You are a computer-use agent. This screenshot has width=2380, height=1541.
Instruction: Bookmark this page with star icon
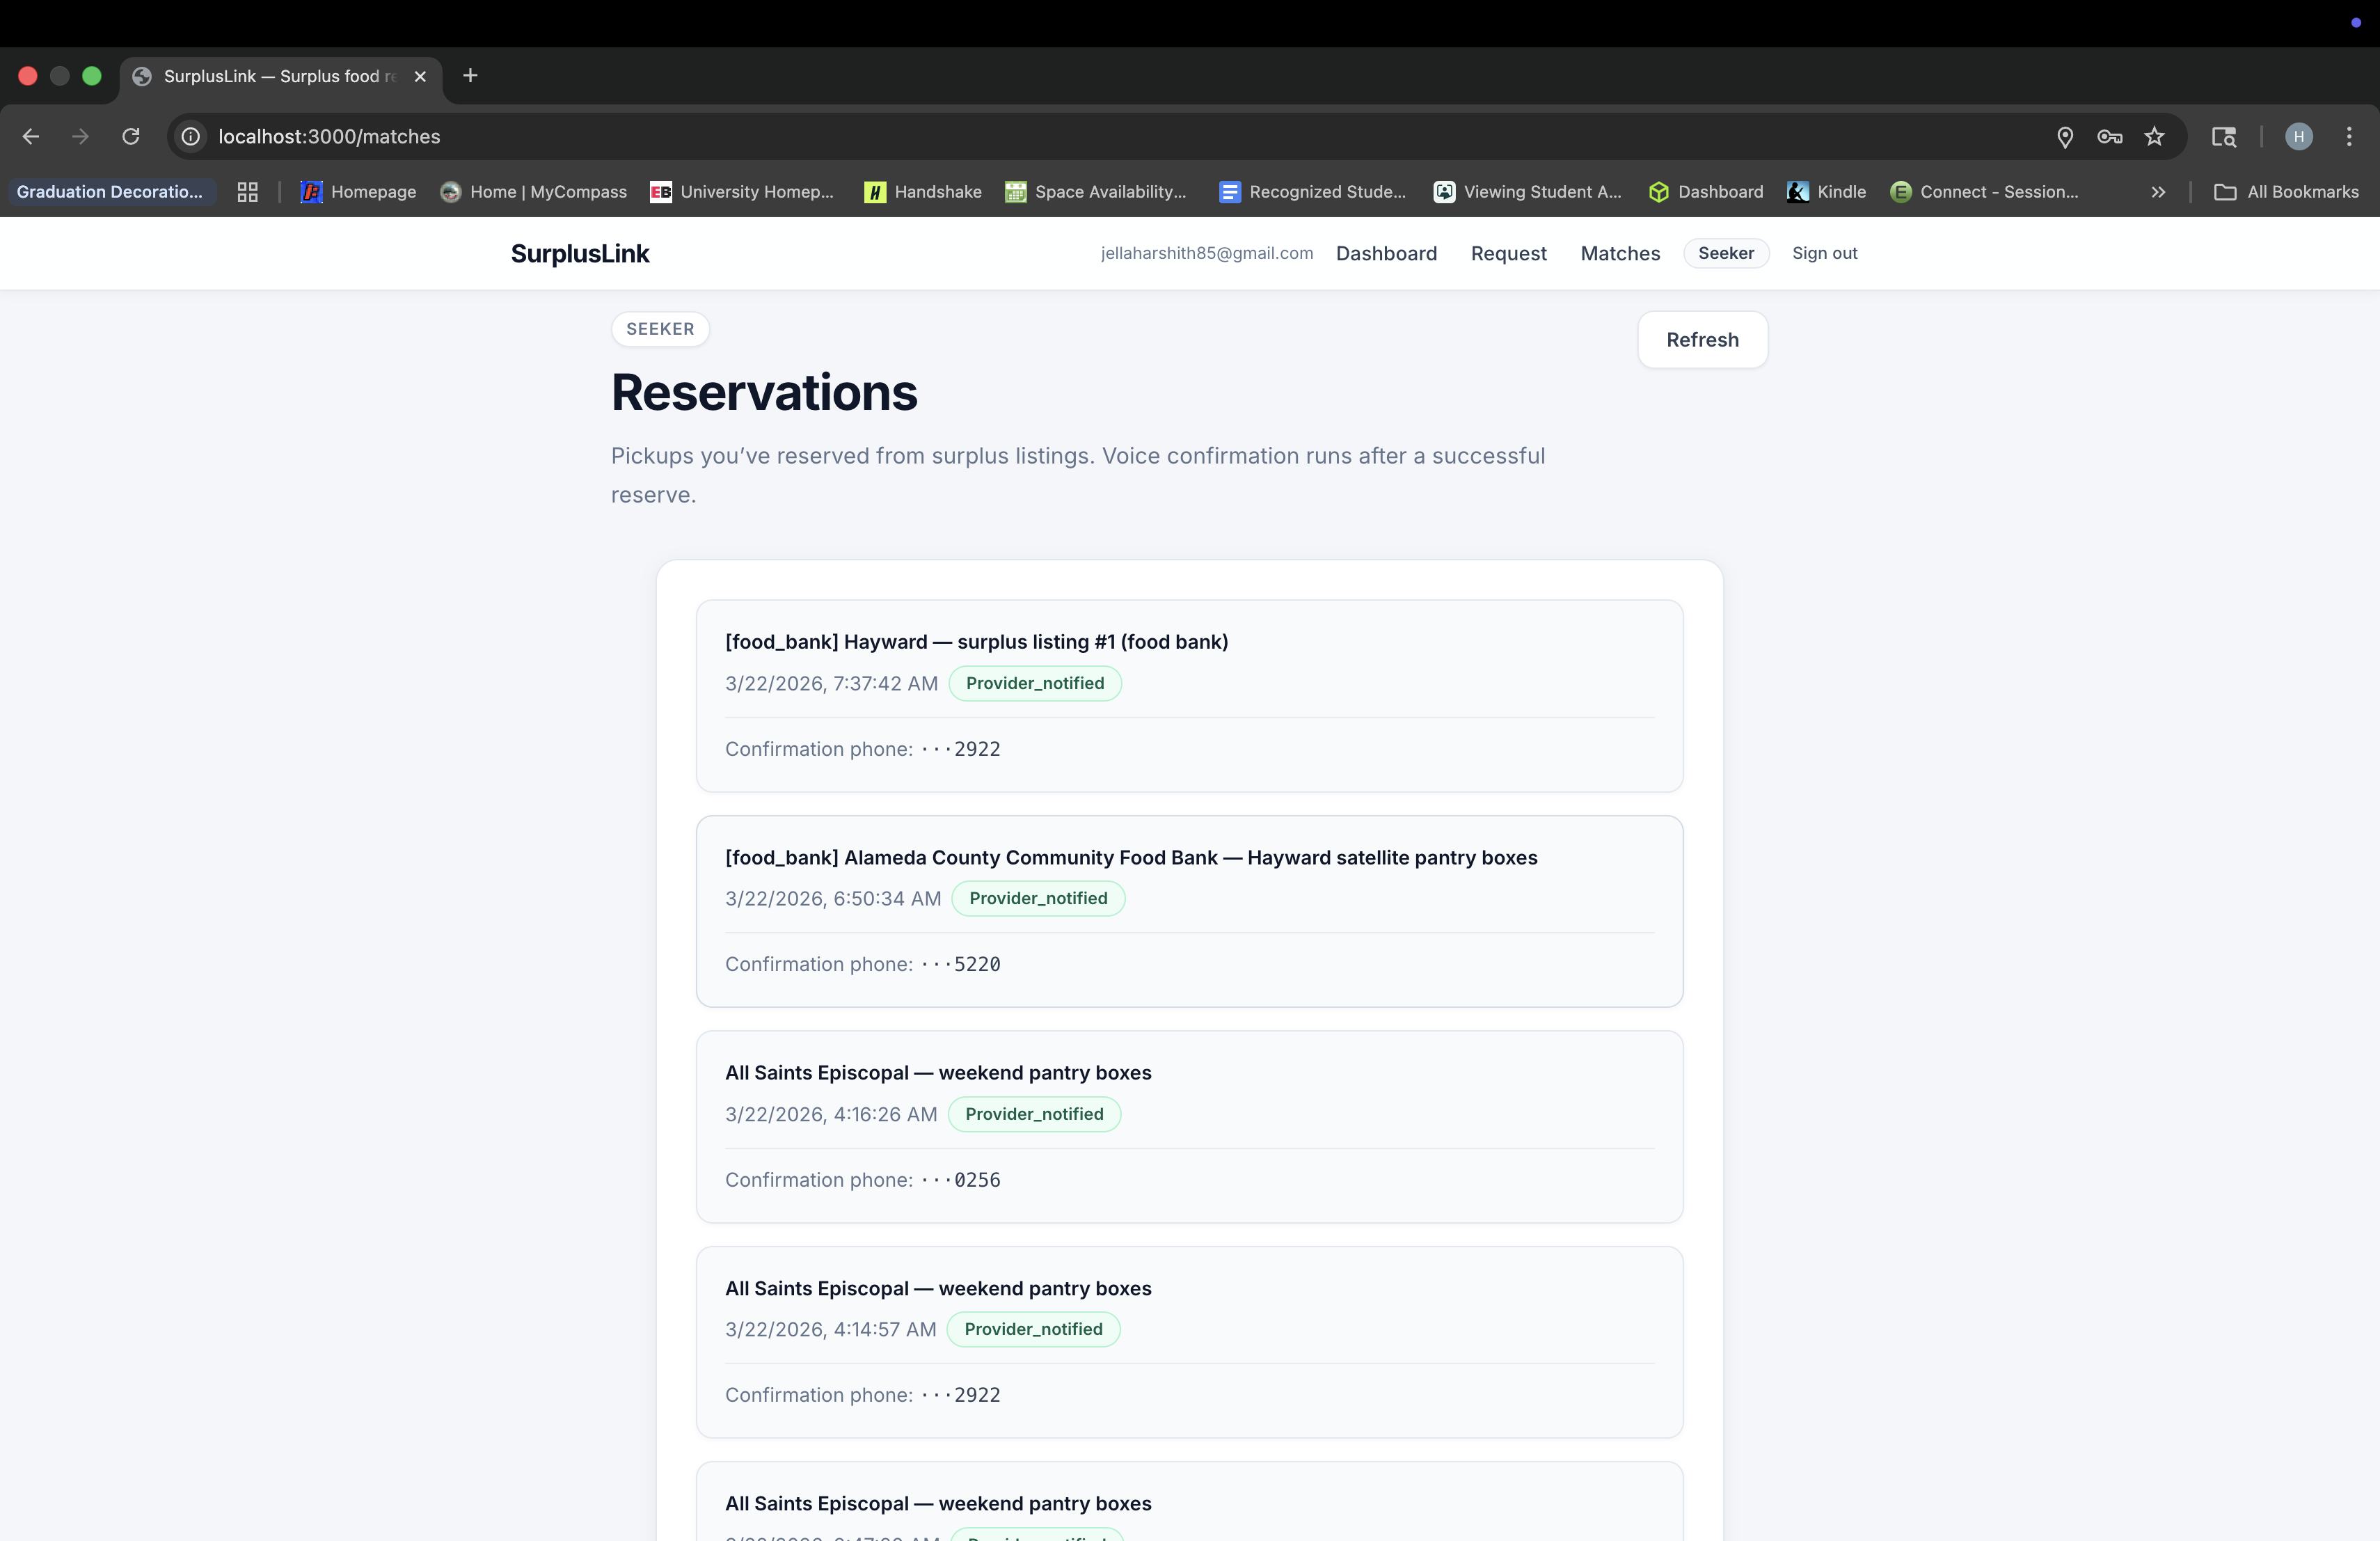click(2154, 136)
